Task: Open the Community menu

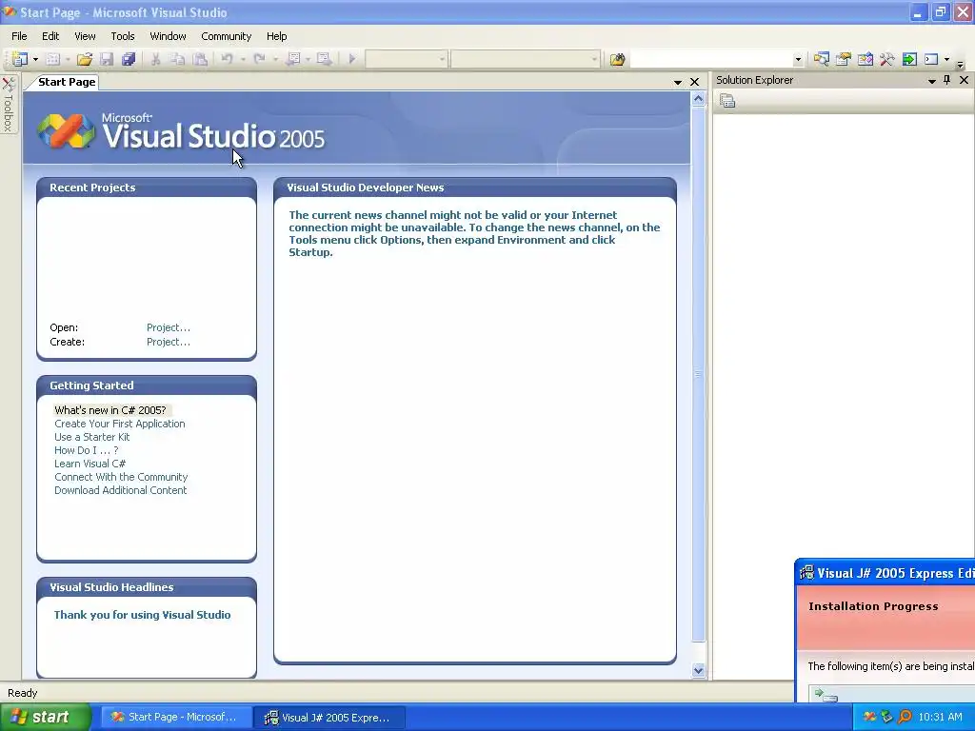Action: click(x=226, y=36)
